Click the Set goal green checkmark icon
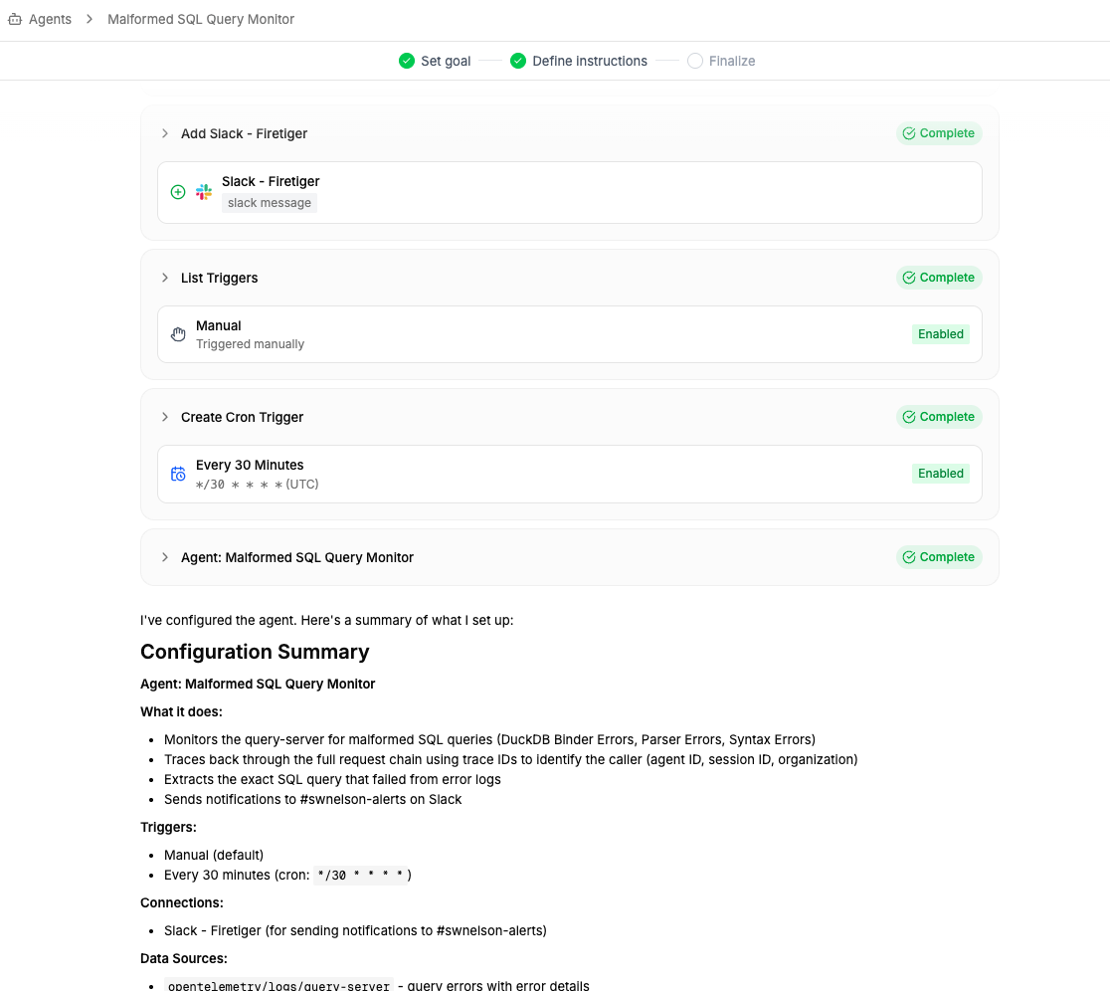 pos(406,61)
